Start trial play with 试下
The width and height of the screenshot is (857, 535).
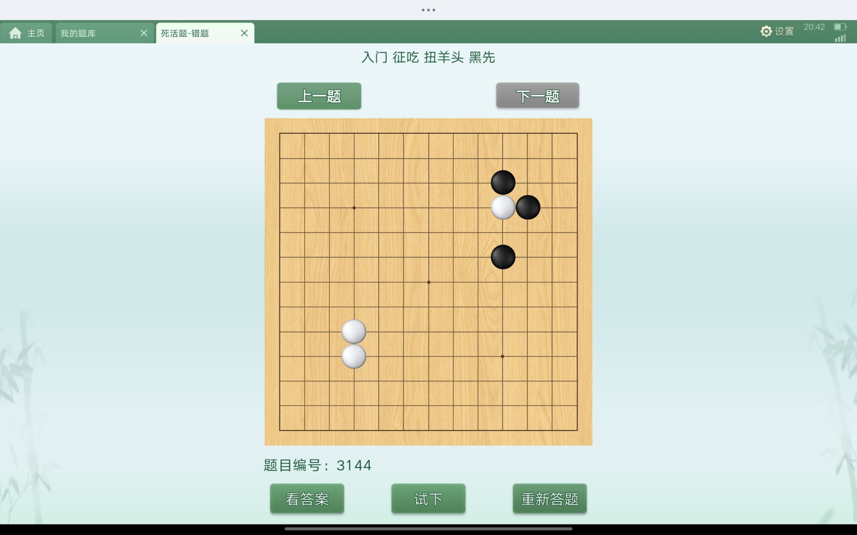coord(428,499)
